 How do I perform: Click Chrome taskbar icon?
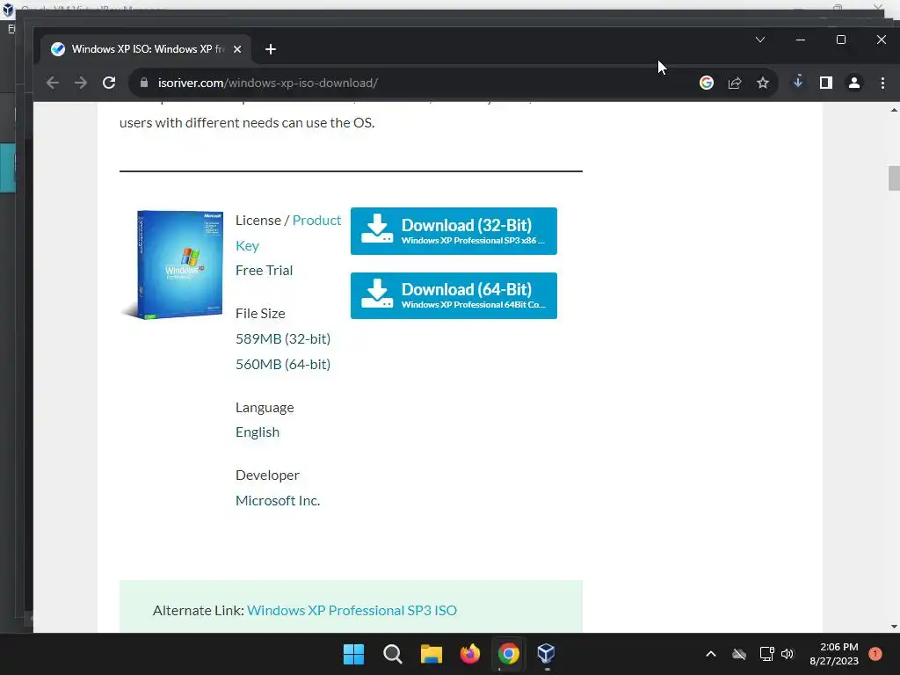point(509,654)
